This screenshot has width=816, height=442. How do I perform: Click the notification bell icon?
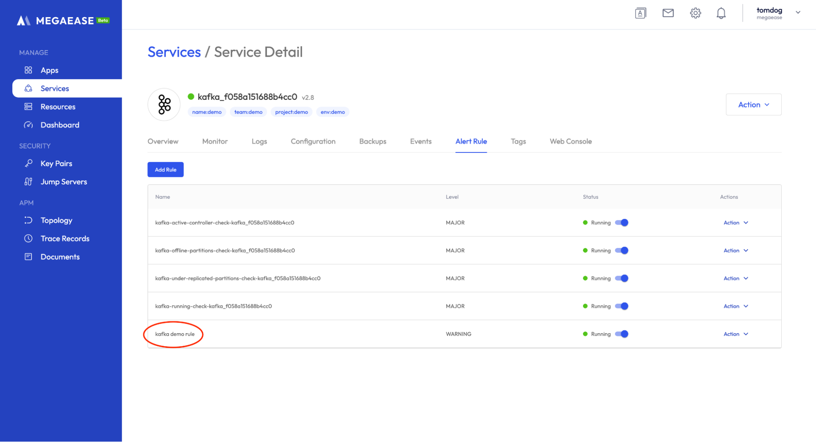[721, 13]
